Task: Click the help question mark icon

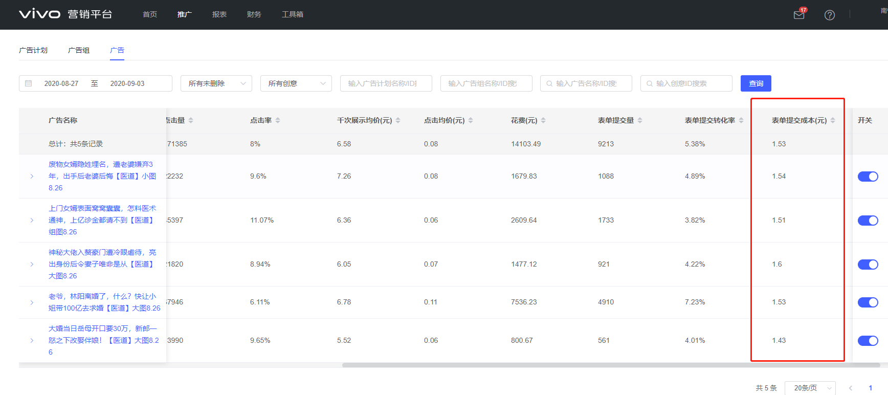Action: point(829,15)
